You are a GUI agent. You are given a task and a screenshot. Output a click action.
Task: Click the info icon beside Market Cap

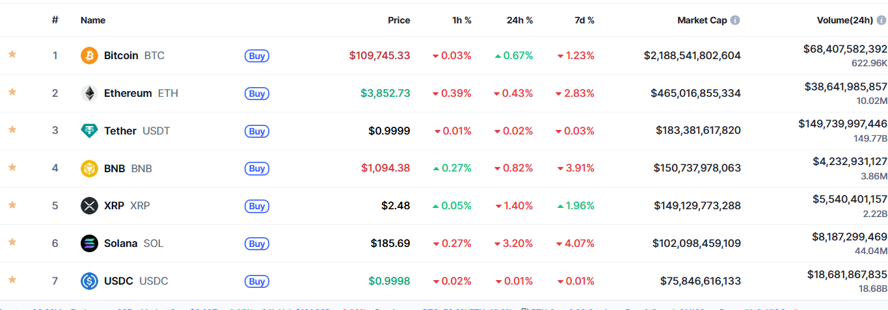coord(735,20)
